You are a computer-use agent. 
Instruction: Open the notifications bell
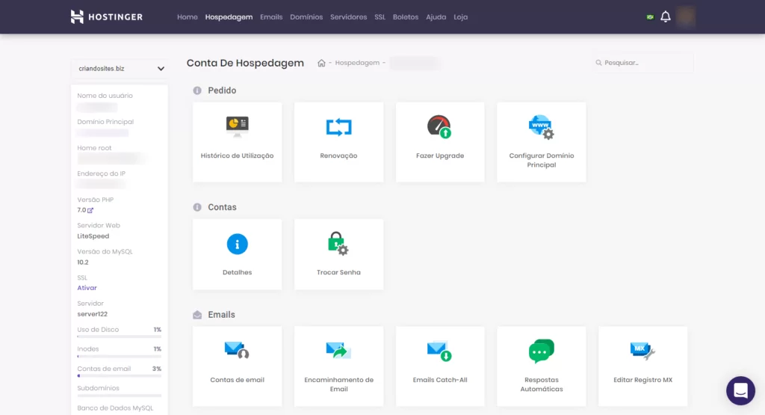(666, 17)
